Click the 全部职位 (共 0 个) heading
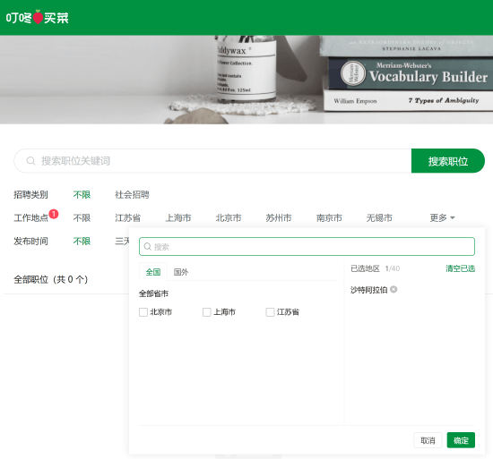Viewport: 493px width, 459px height. click(50, 279)
